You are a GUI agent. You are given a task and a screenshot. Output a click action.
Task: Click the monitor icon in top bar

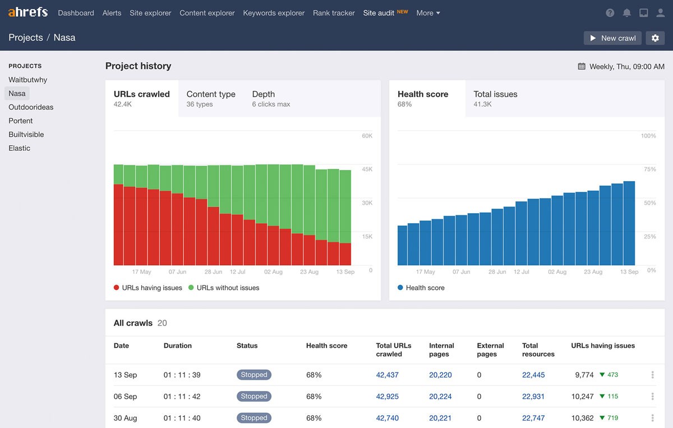[x=644, y=13]
